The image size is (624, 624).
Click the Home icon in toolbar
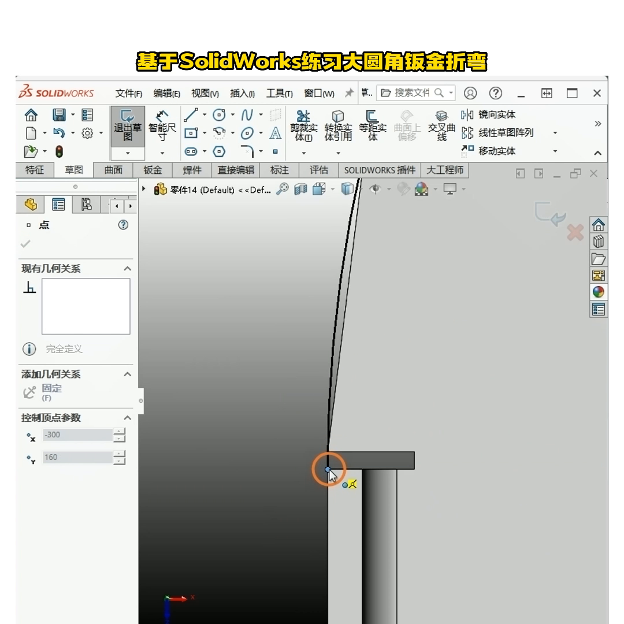coord(31,115)
